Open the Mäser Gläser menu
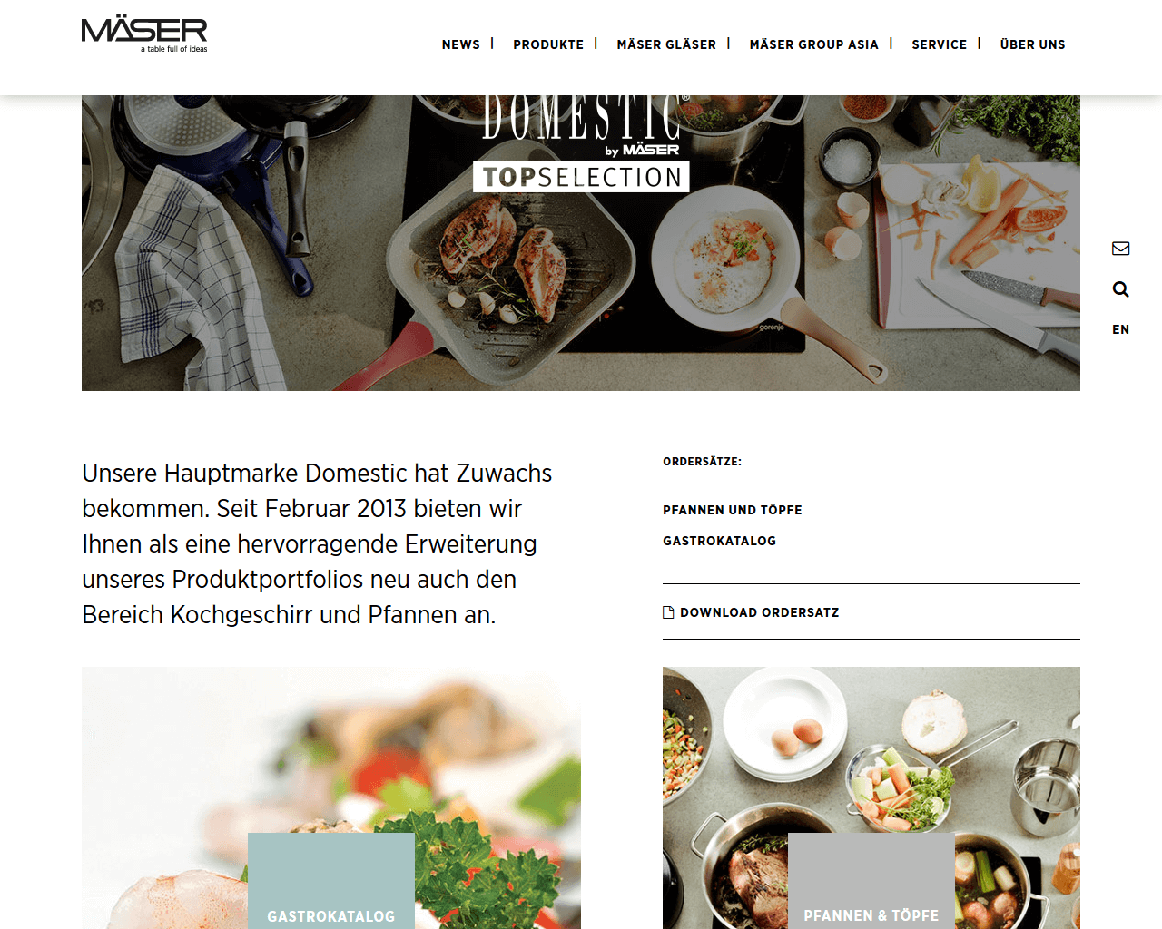The height and width of the screenshot is (929, 1162). (666, 44)
